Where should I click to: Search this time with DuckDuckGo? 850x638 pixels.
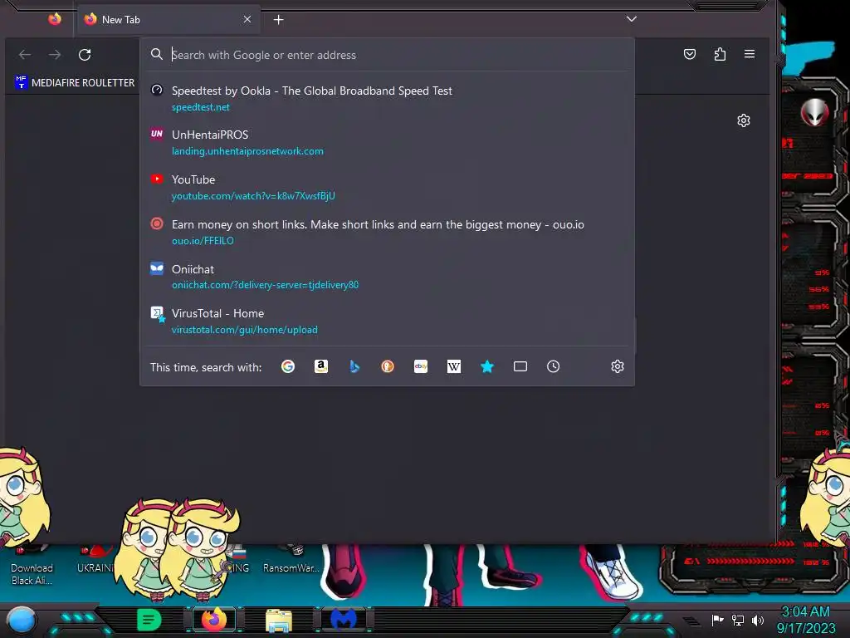(x=388, y=366)
